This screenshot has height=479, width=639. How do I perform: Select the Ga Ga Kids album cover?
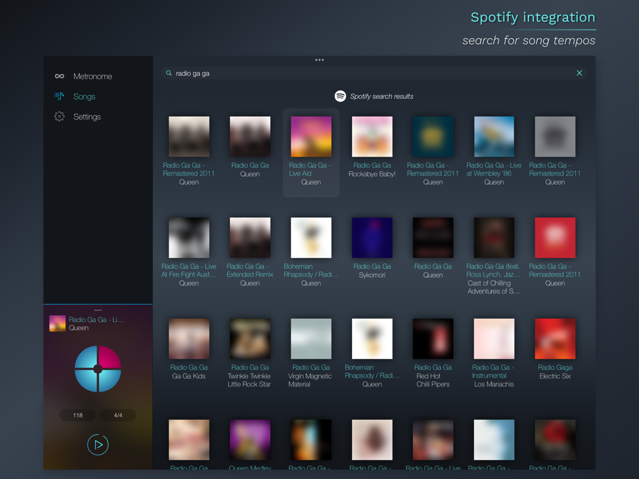click(189, 338)
